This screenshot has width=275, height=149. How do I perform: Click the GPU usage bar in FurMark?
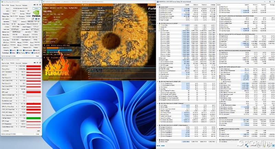(59, 50)
